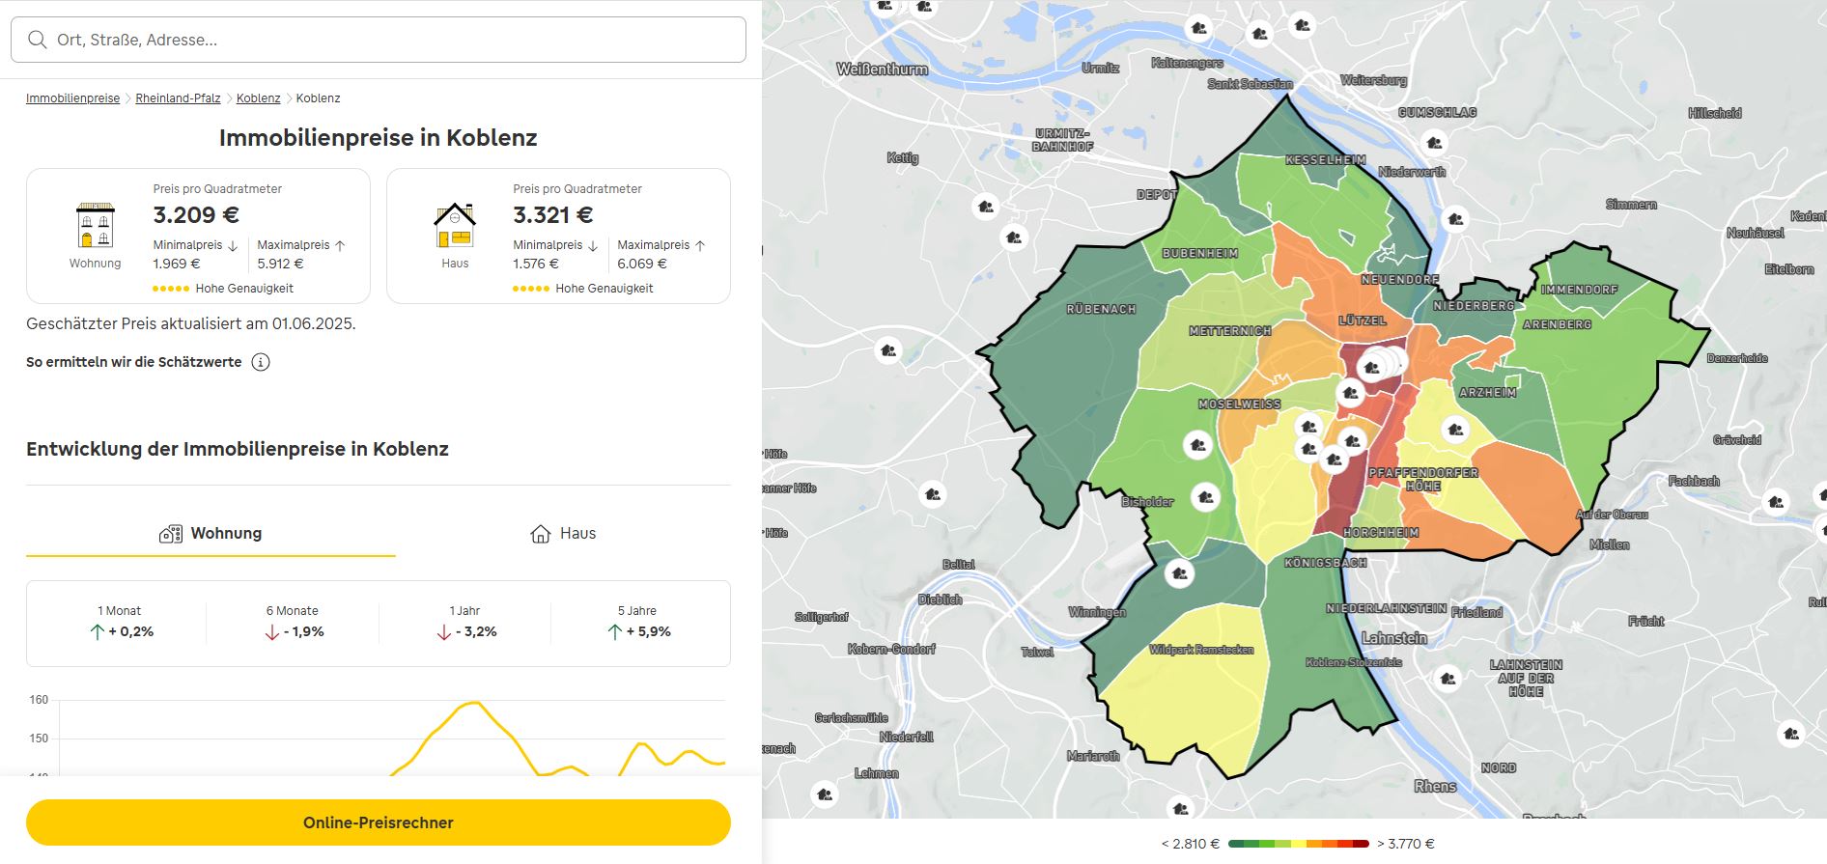Switch to the Haus tab
Viewport: 1827px width, 864px height.
point(563,534)
